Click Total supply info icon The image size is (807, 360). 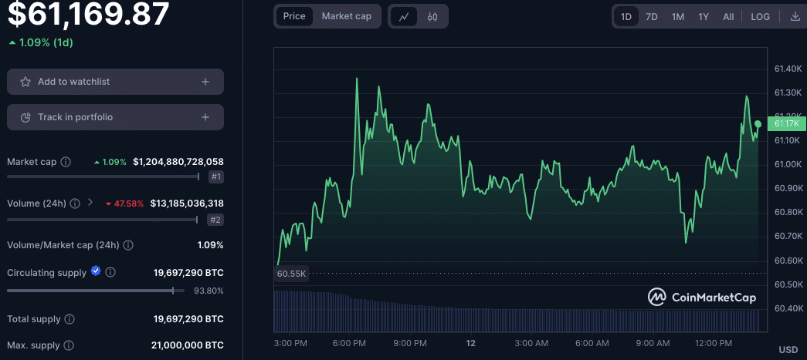click(x=70, y=319)
